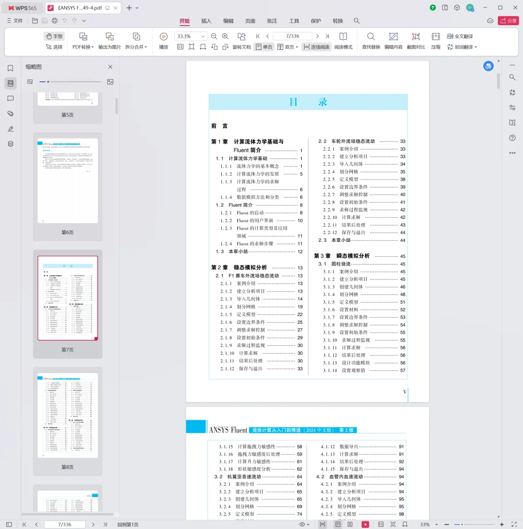Select the 第8页 thumbnail

click(x=67, y=415)
